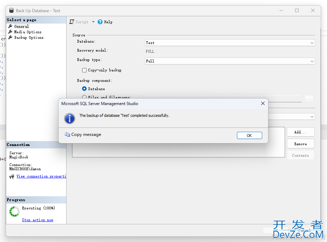Click the database icon in title bar

click(x=11, y=10)
